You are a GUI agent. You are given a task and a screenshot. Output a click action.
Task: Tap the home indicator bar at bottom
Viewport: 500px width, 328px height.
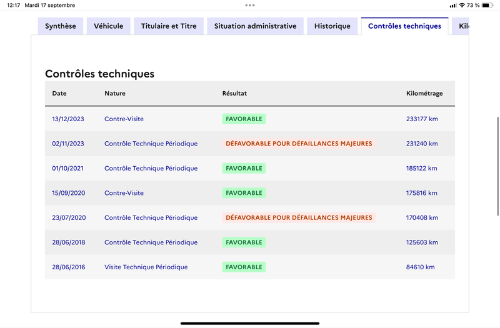click(x=250, y=323)
